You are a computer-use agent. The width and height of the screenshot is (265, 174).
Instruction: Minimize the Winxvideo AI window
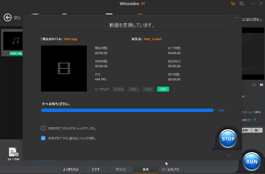click(x=253, y=3)
